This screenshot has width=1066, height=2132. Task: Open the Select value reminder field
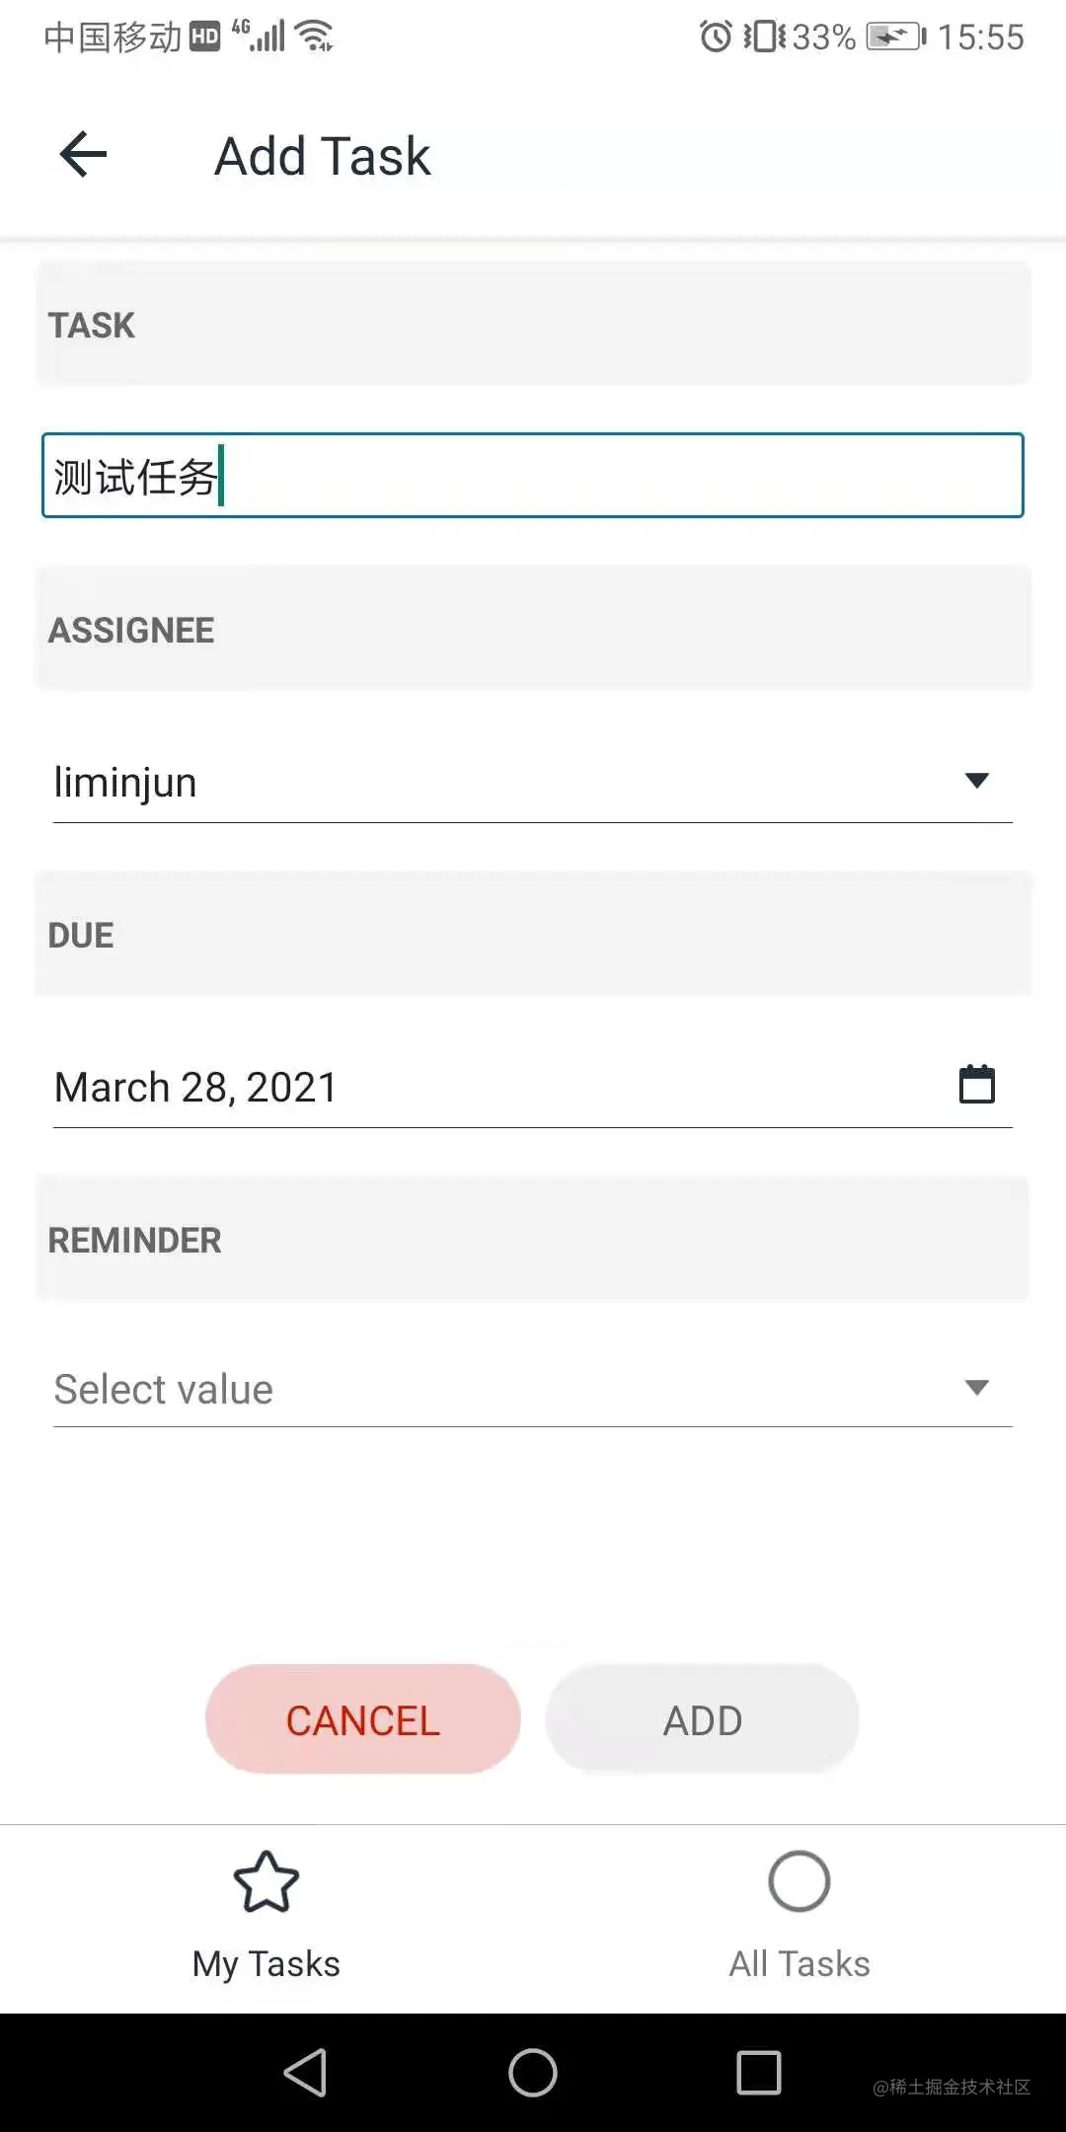[x=533, y=1388]
